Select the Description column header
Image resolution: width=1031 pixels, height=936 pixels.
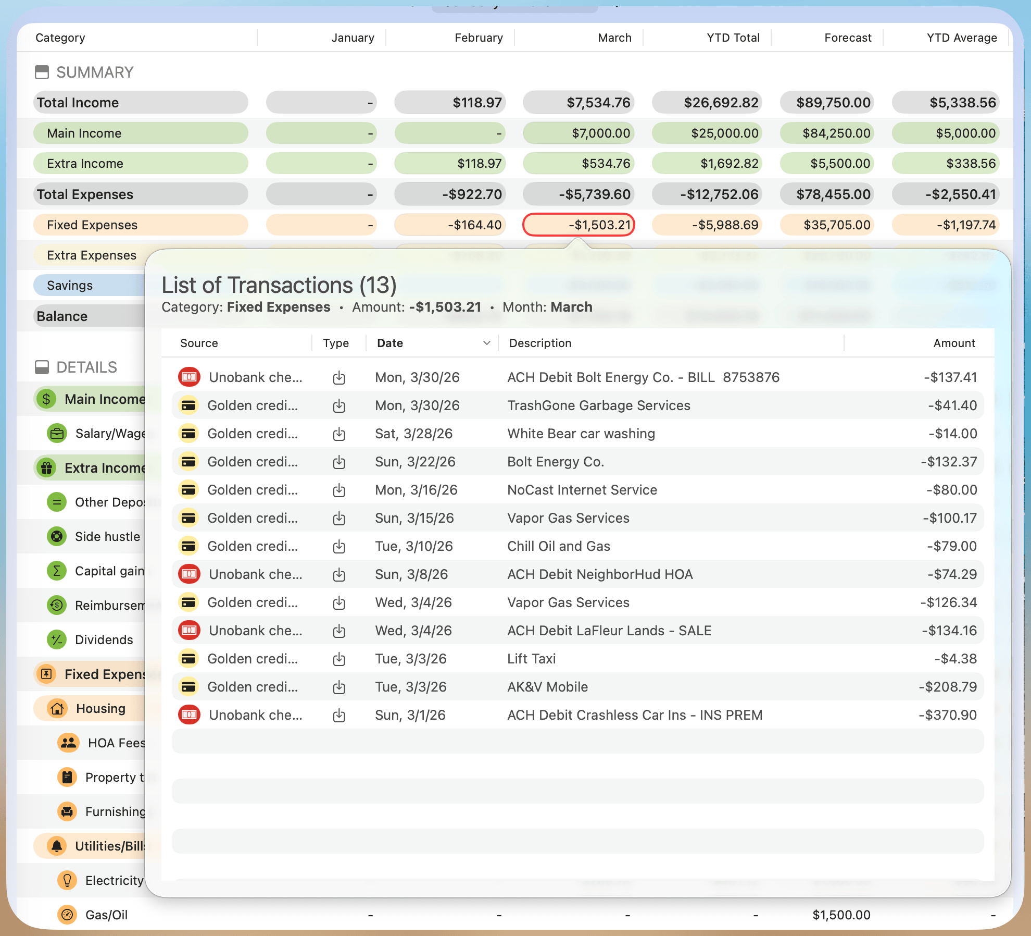coord(540,343)
